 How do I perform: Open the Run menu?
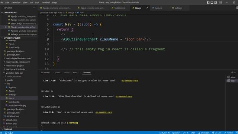click(37, 3)
